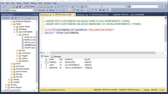Click the '175000.00' salary cell
This screenshot has height=94, width=168.
coord(88,68)
